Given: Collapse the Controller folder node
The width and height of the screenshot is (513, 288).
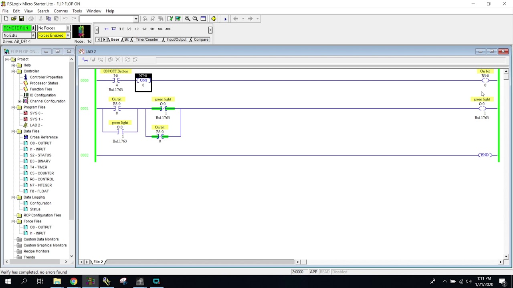Looking at the screenshot, I should pos(13,71).
